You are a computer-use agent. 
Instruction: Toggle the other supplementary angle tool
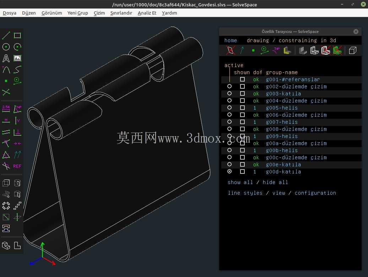click(x=6, y=166)
